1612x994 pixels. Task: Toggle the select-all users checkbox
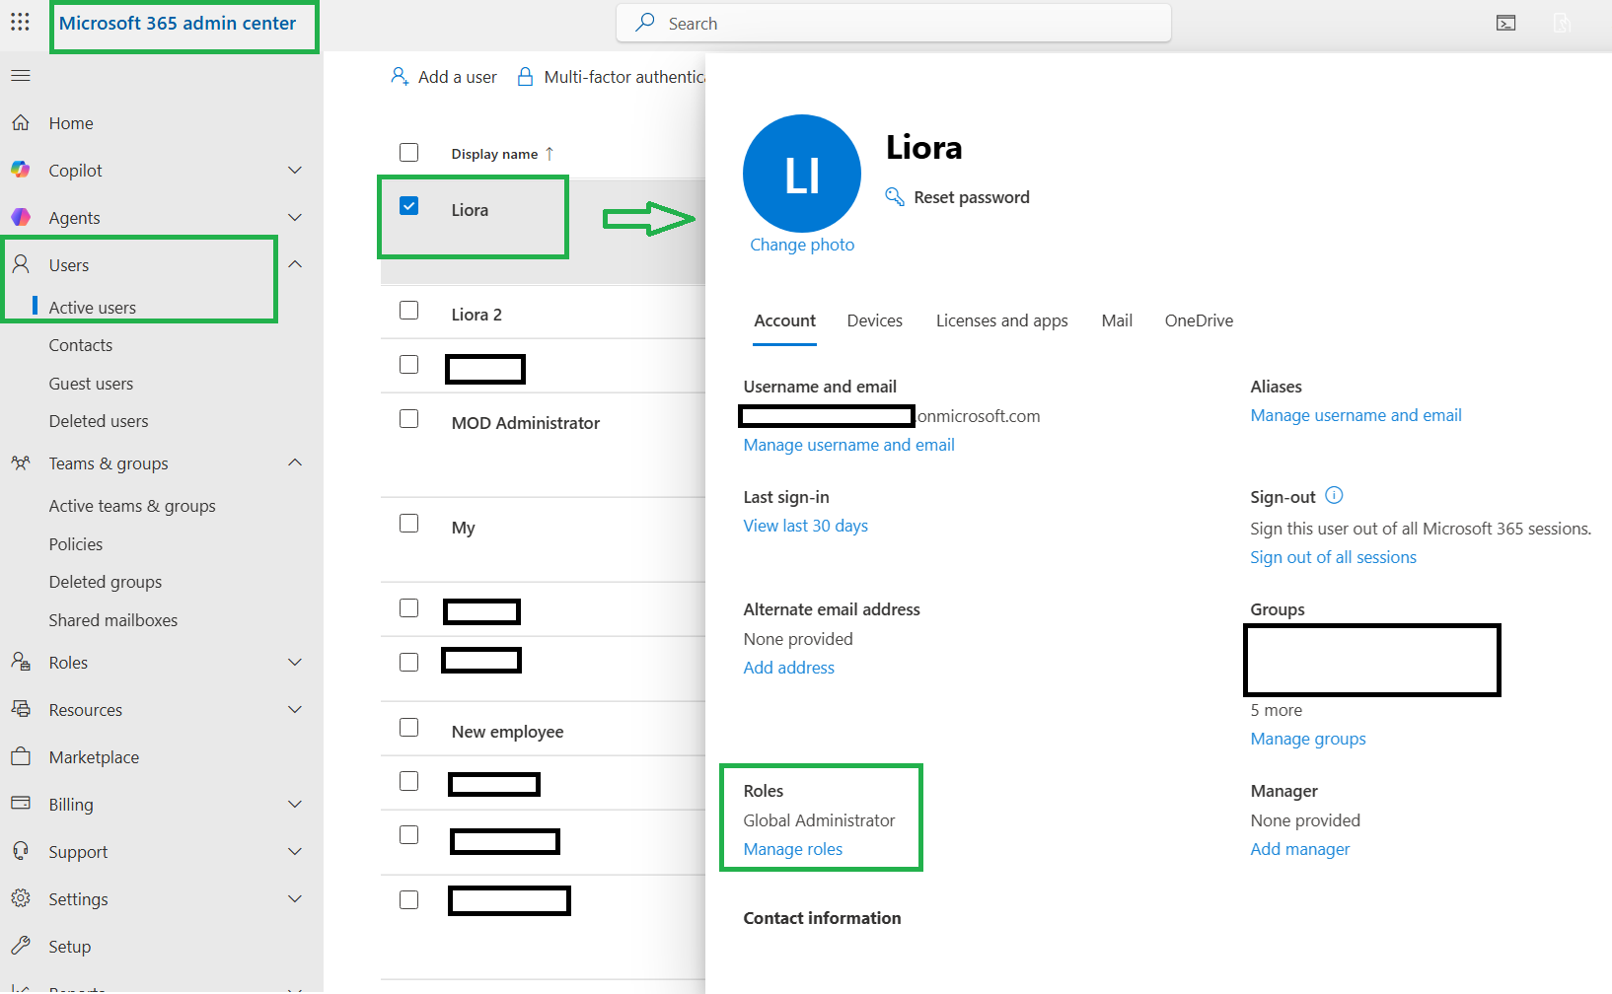[409, 152]
